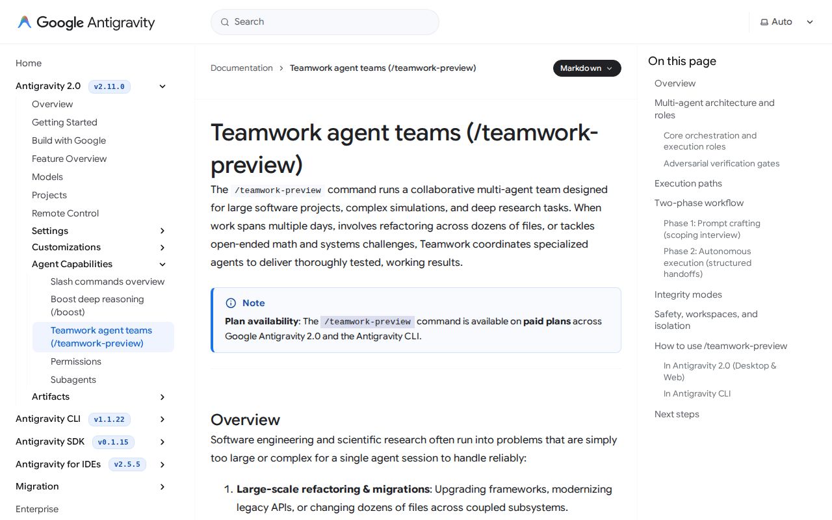This screenshot has width=832, height=520.
Task: Open the Subagents page
Action: [x=73, y=380]
